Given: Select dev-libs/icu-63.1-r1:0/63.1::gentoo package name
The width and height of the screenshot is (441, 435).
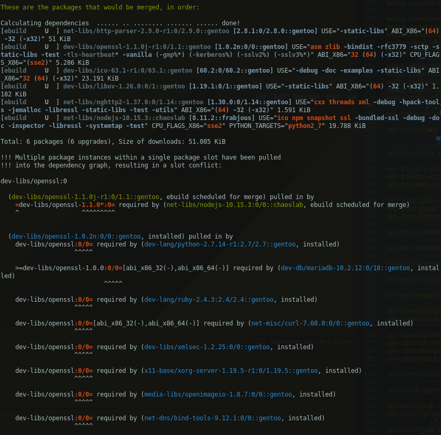Looking at the screenshot, I should click(x=128, y=70).
